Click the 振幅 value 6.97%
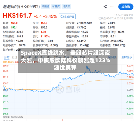Viewport: 136px width, 121px height. (x=112, y=27)
